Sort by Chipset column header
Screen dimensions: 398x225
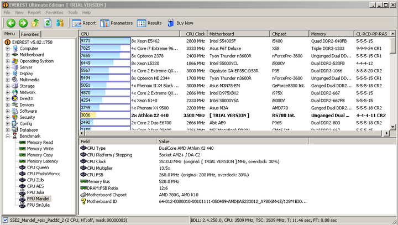click(289, 34)
